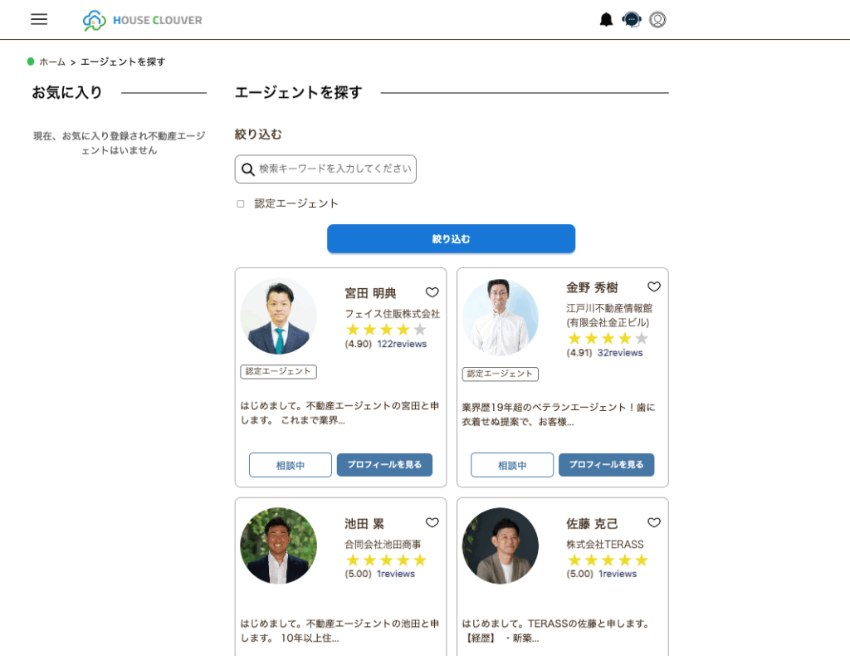The image size is (850, 656).
Task: Open the user account icon
Action: [657, 19]
